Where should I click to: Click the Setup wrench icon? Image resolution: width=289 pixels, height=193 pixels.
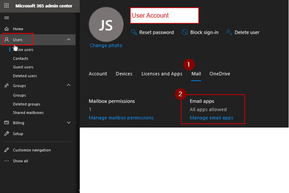coord(7,134)
